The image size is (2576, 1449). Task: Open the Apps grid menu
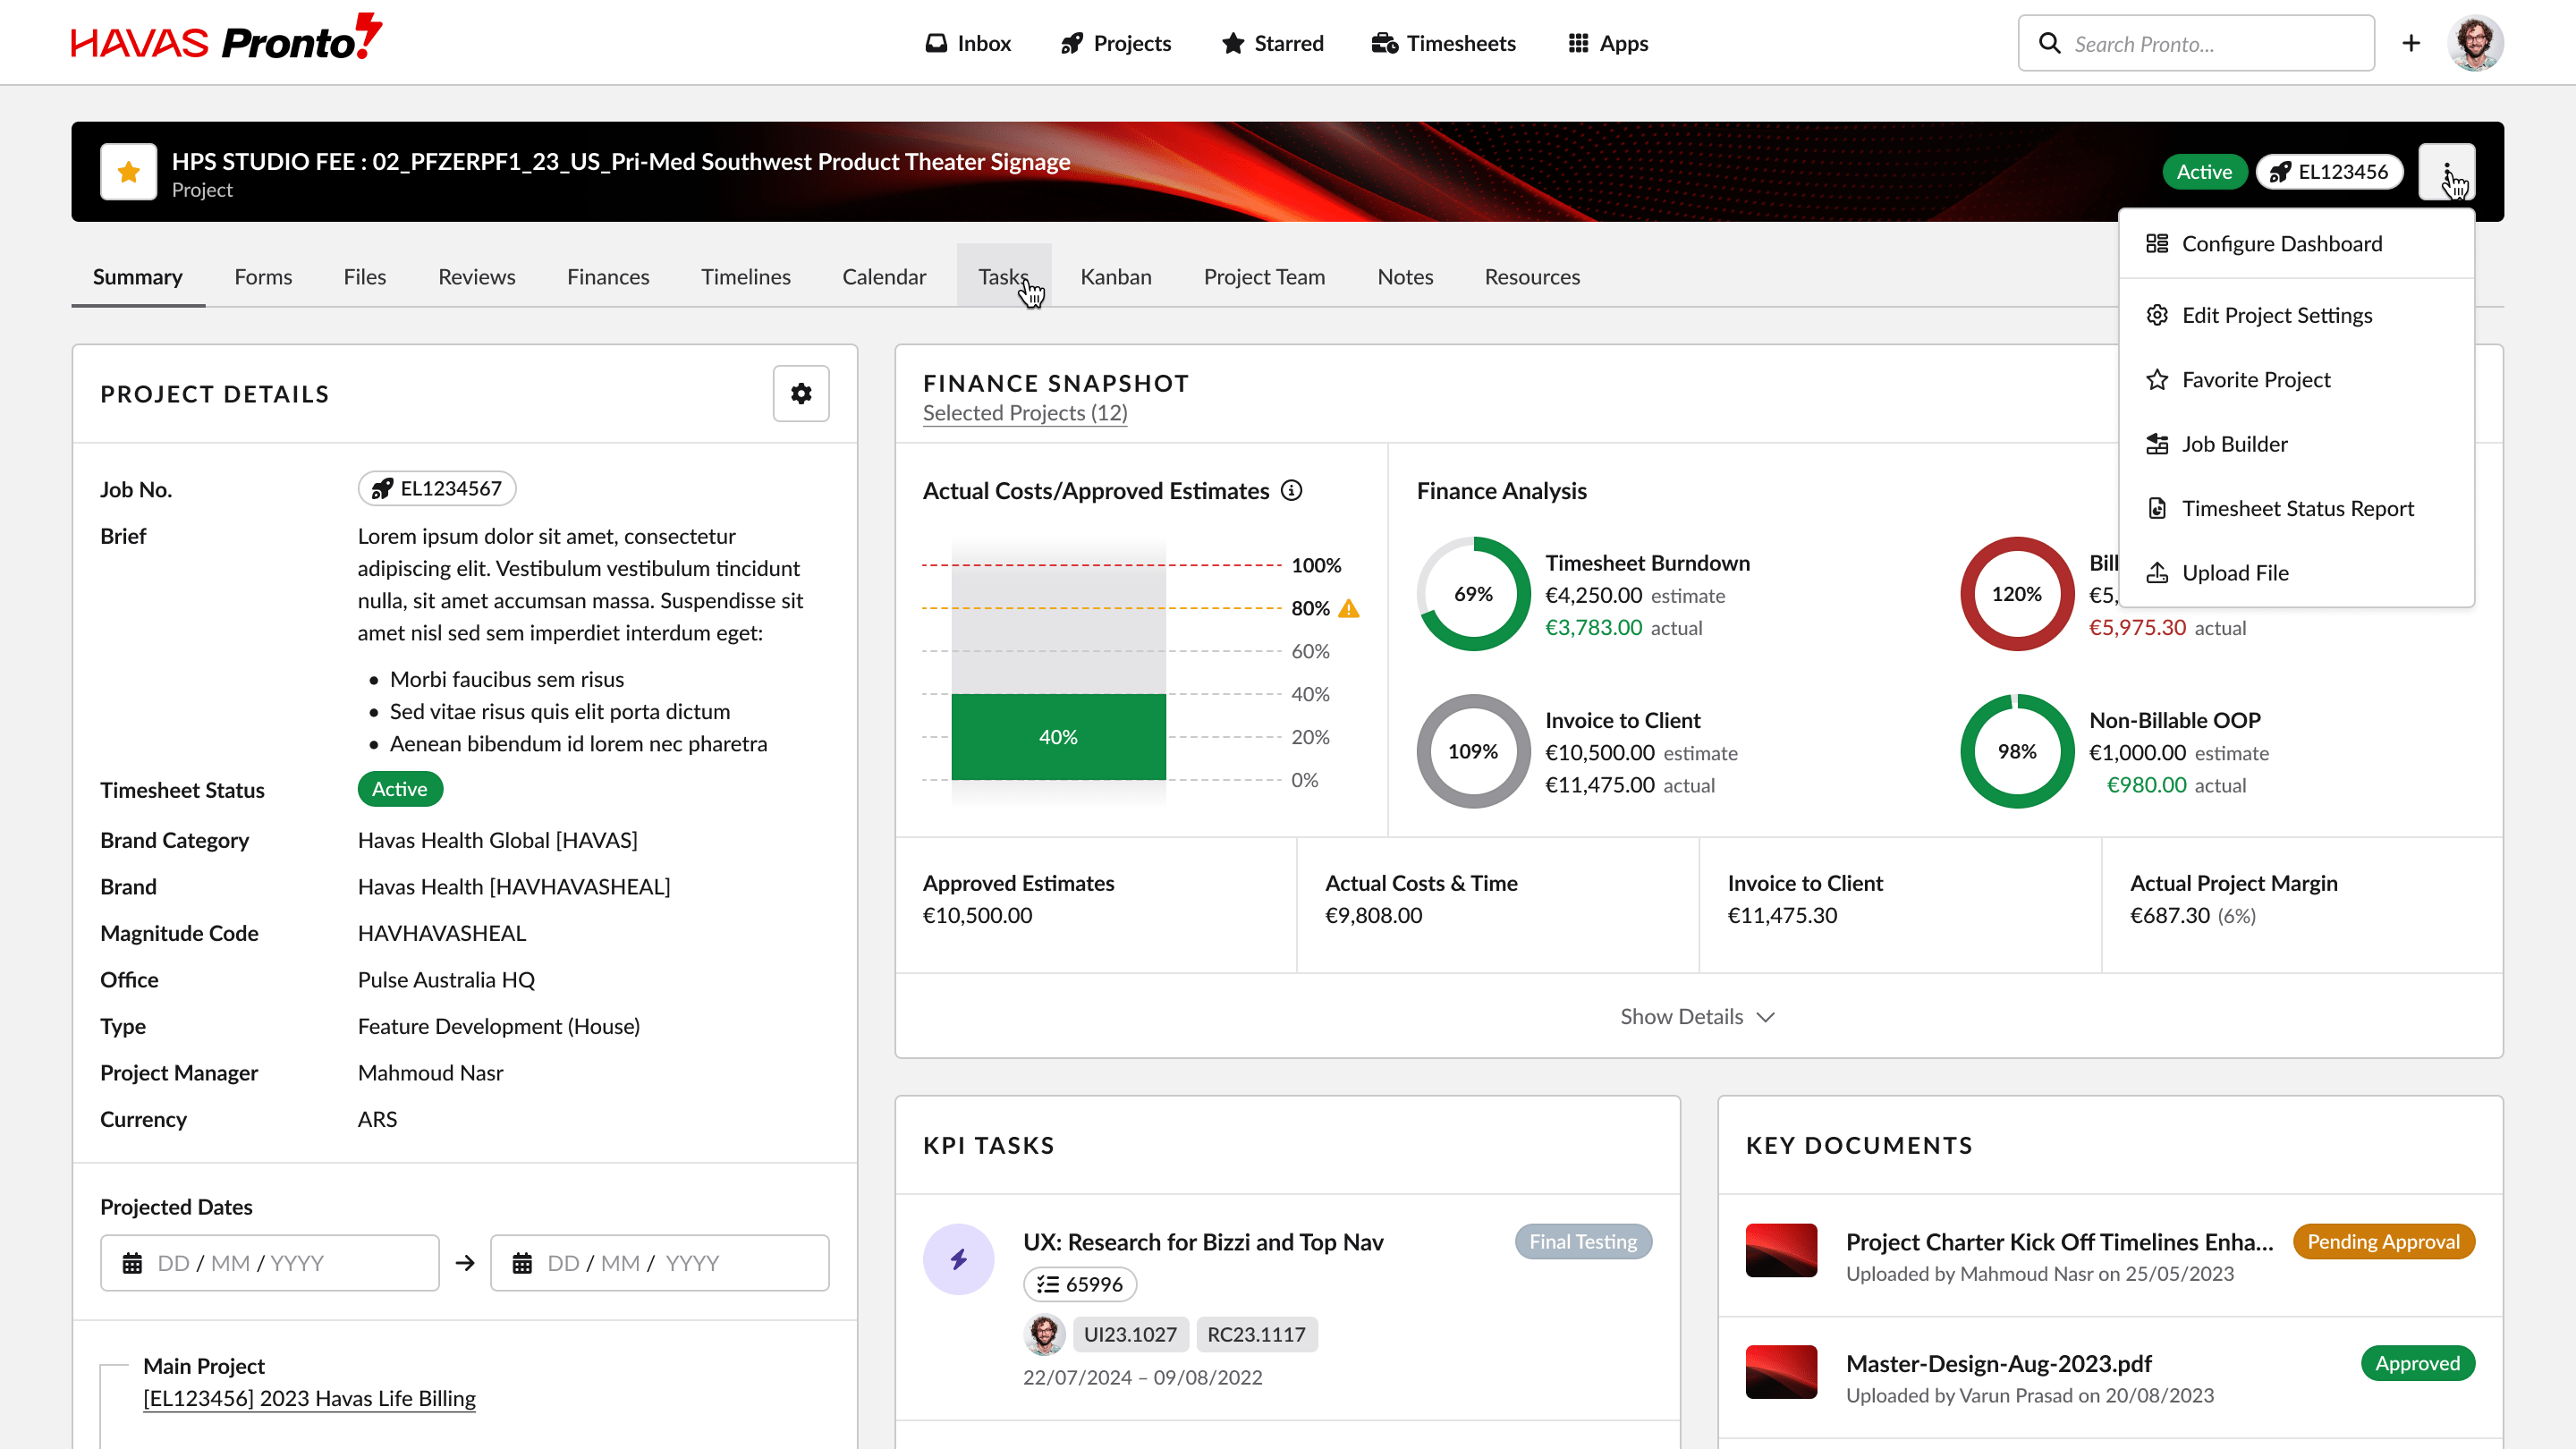click(1608, 43)
